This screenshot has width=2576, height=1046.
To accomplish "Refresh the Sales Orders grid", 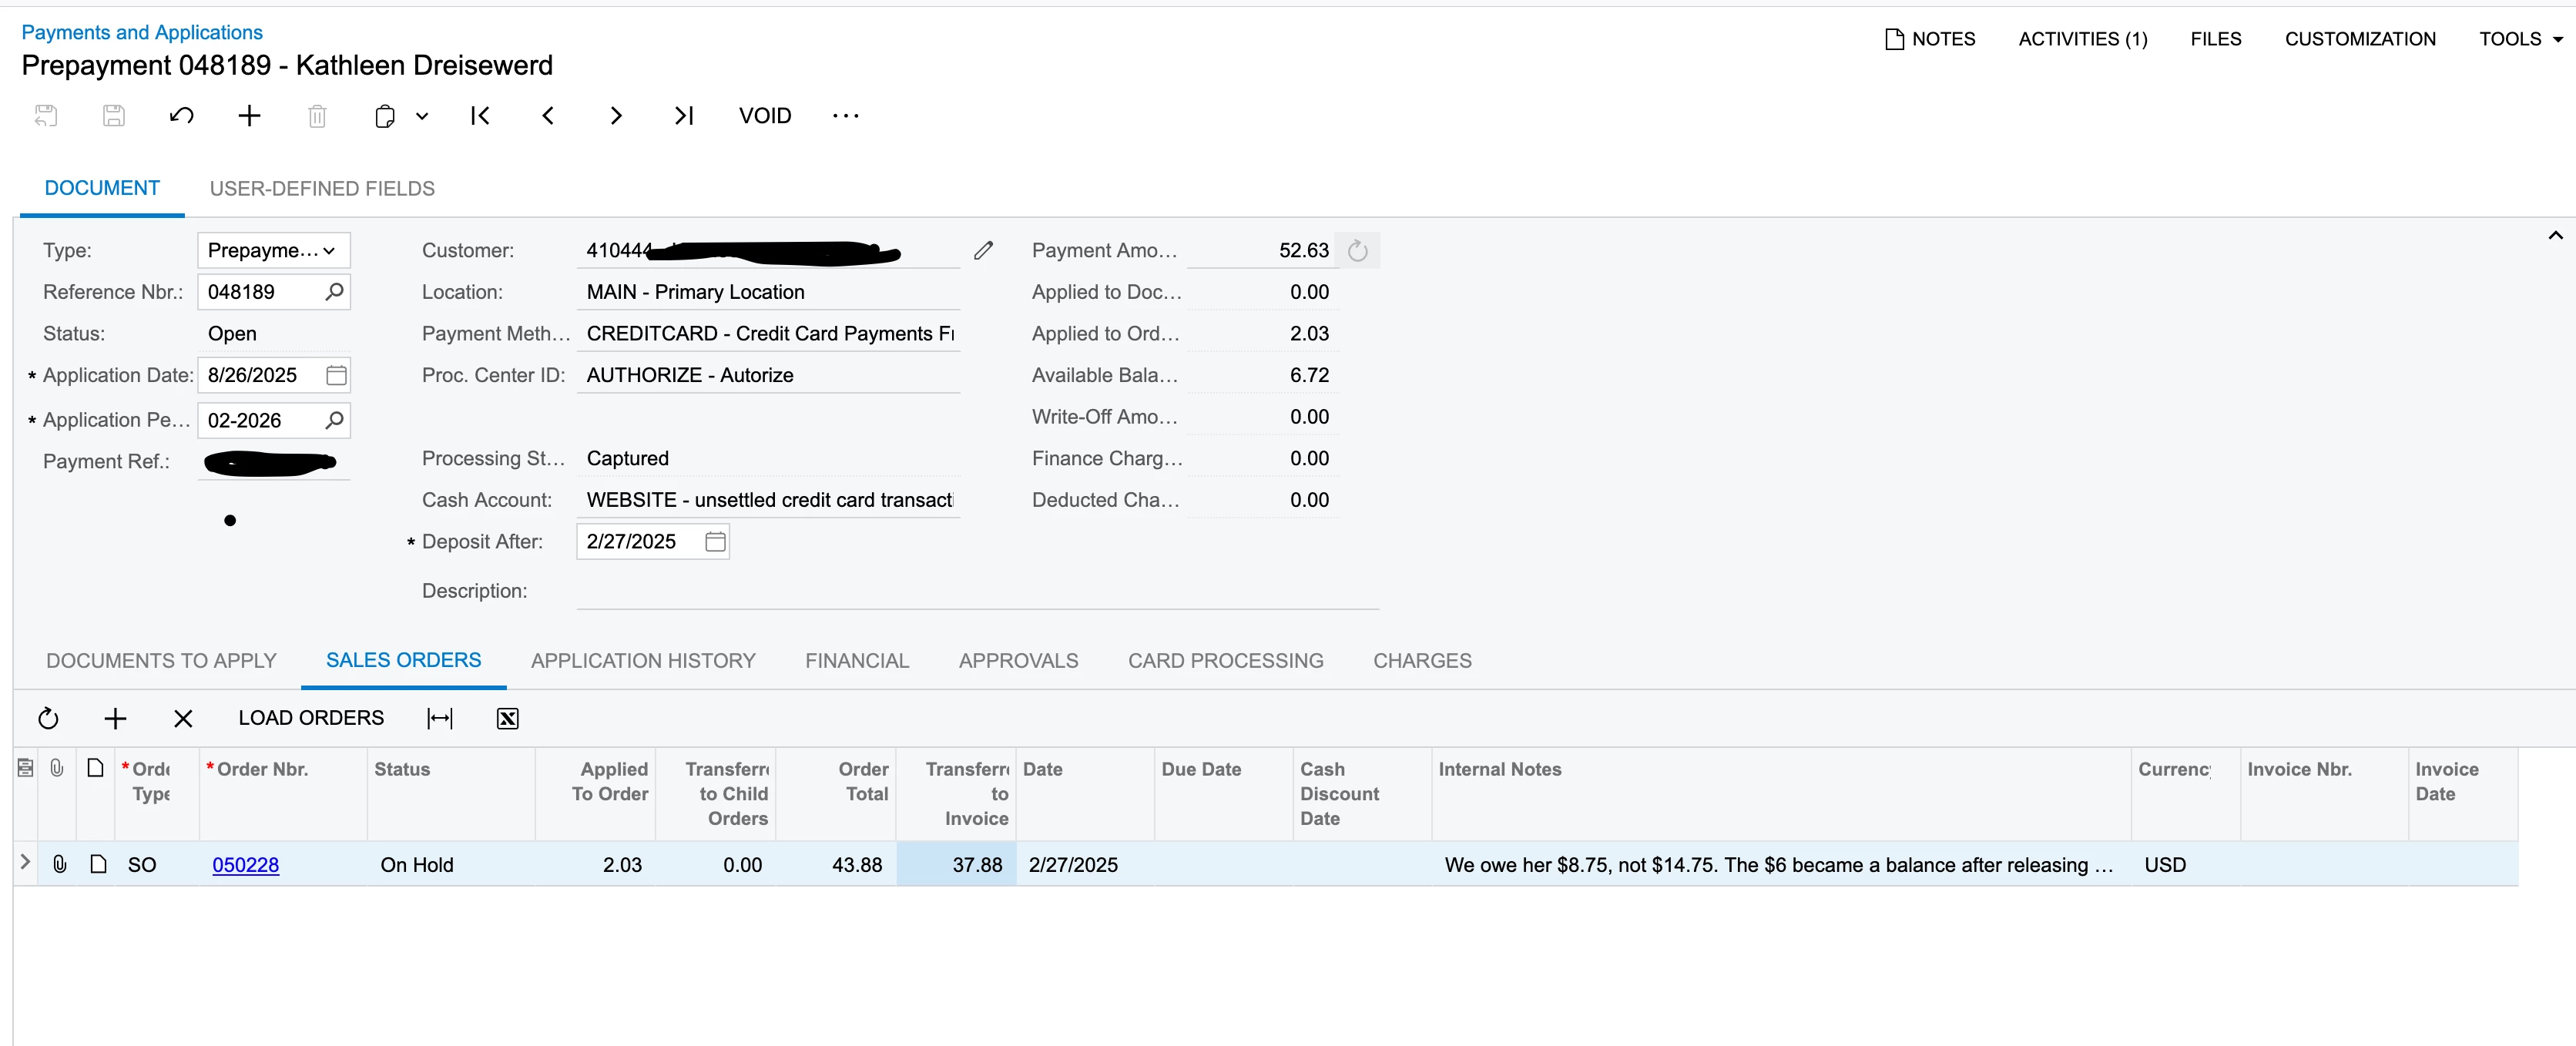I will pos(48,718).
